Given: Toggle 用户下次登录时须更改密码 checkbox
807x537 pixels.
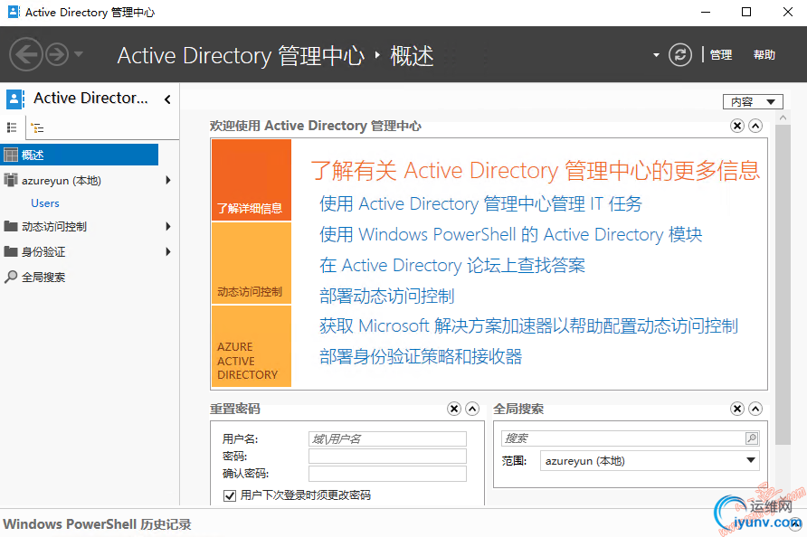Looking at the screenshot, I should coord(229,495).
